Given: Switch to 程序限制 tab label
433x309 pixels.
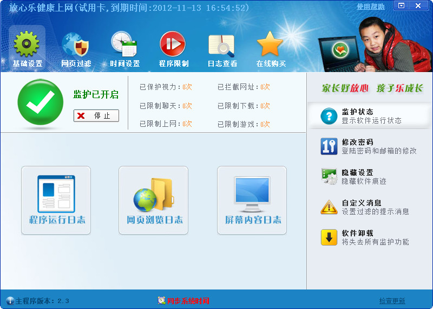Looking at the screenshot, I should coord(173,63).
